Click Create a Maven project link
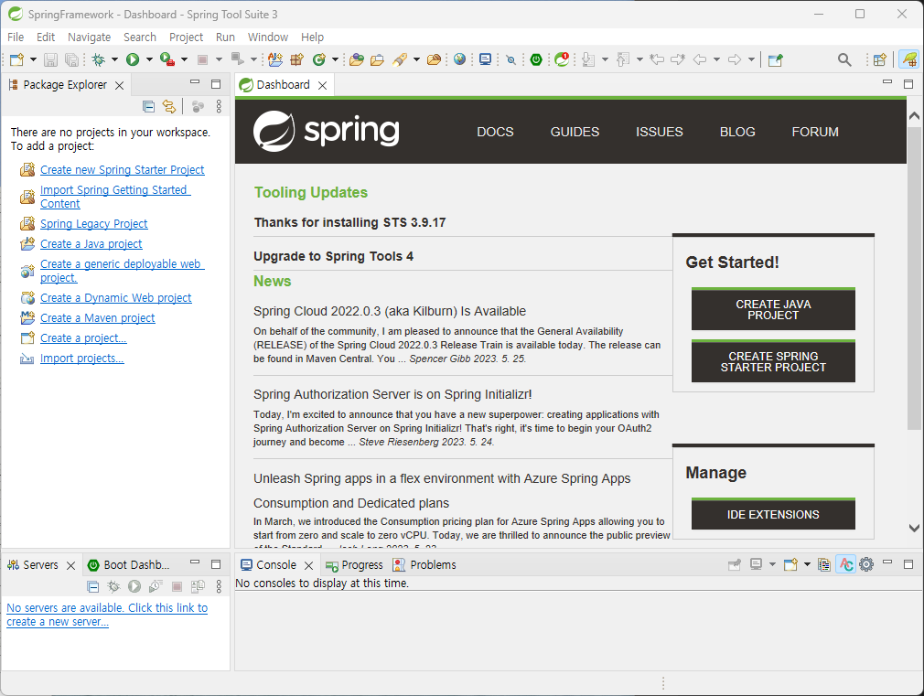This screenshot has width=924, height=696. [97, 318]
